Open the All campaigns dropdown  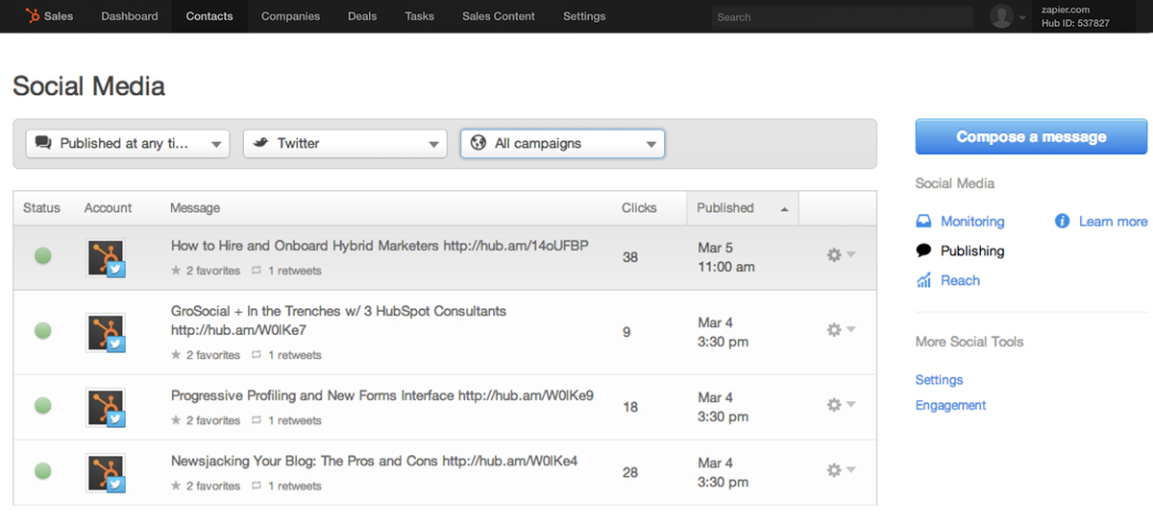[563, 144]
